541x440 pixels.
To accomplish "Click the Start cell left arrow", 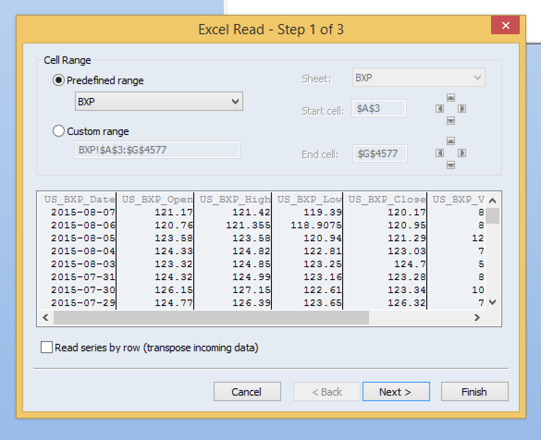I will tap(440, 109).
